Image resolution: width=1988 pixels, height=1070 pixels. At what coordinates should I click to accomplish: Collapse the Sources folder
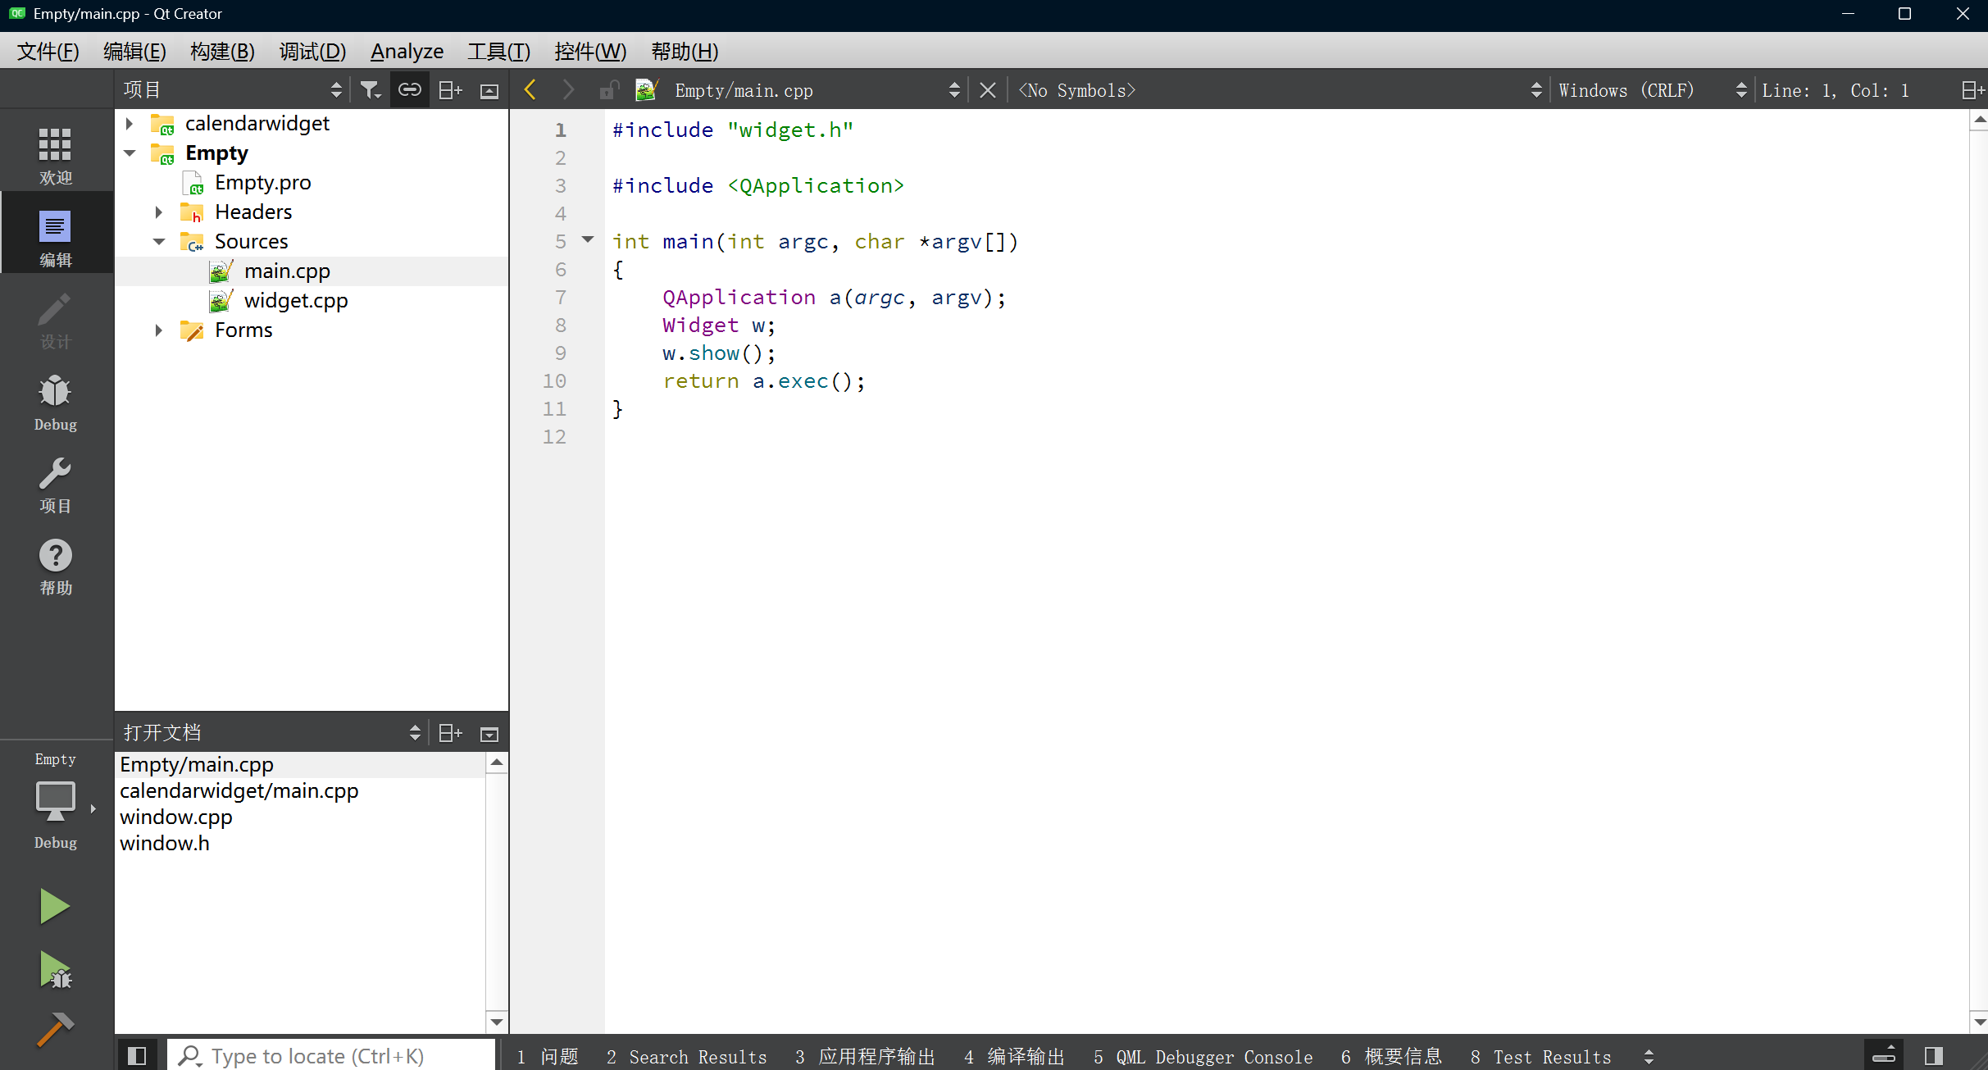[x=159, y=242]
